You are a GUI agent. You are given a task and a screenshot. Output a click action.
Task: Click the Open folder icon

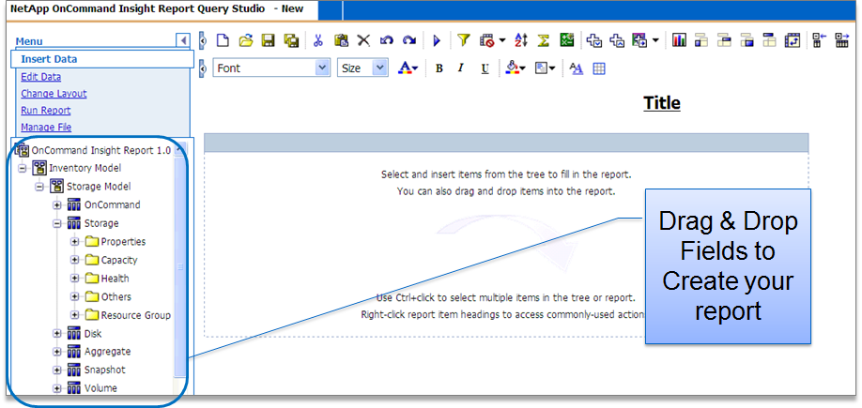coord(245,40)
